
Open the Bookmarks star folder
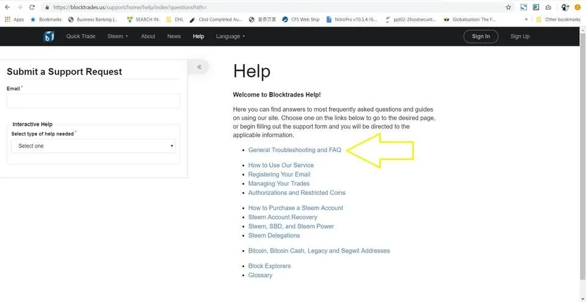[46, 20]
